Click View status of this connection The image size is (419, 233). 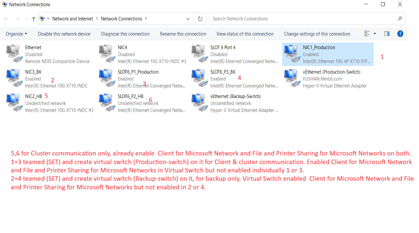[x=245, y=34]
